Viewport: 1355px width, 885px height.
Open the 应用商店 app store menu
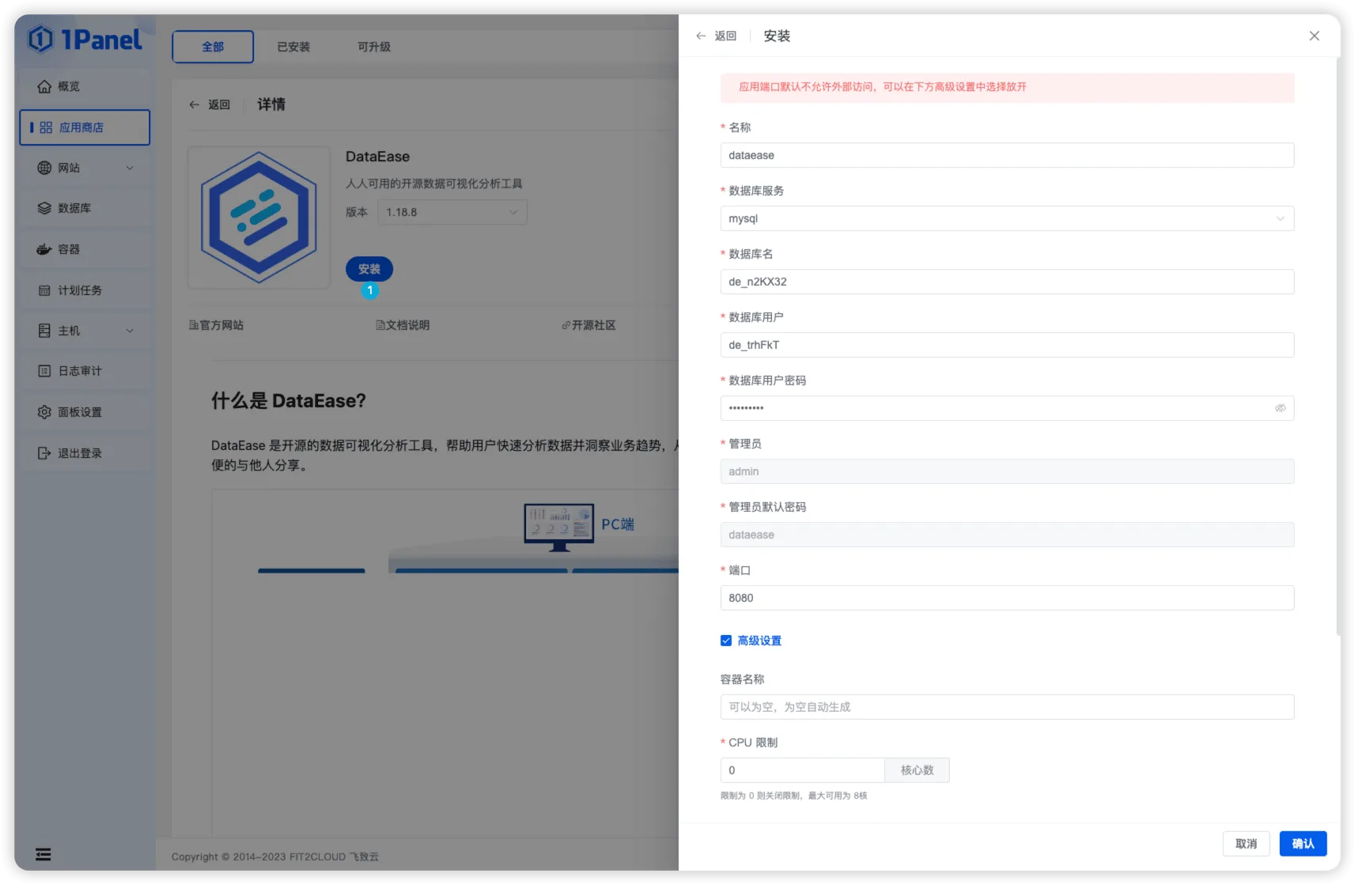click(85, 127)
